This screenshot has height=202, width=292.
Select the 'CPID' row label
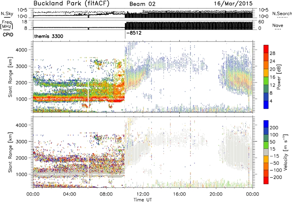coord(8,35)
